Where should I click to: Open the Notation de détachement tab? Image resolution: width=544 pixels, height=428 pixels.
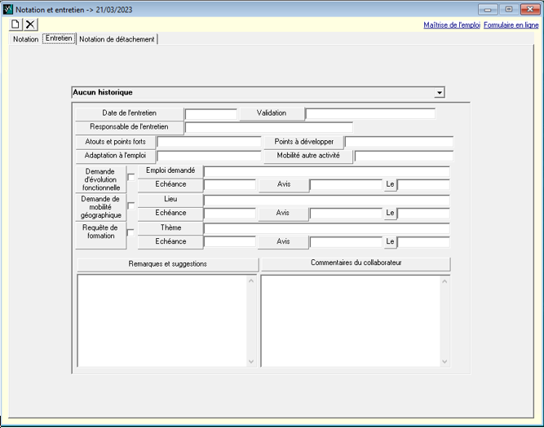point(117,39)
